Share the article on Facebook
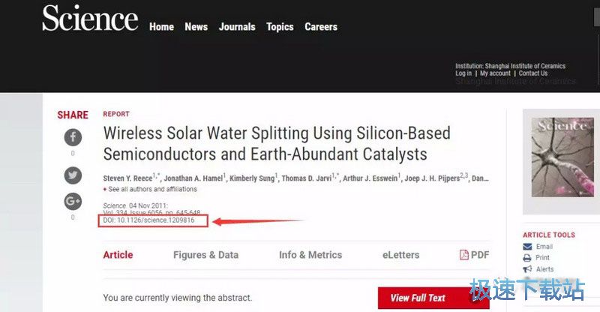The width and height of the screenshot is (600, 312). pos(73,137)
